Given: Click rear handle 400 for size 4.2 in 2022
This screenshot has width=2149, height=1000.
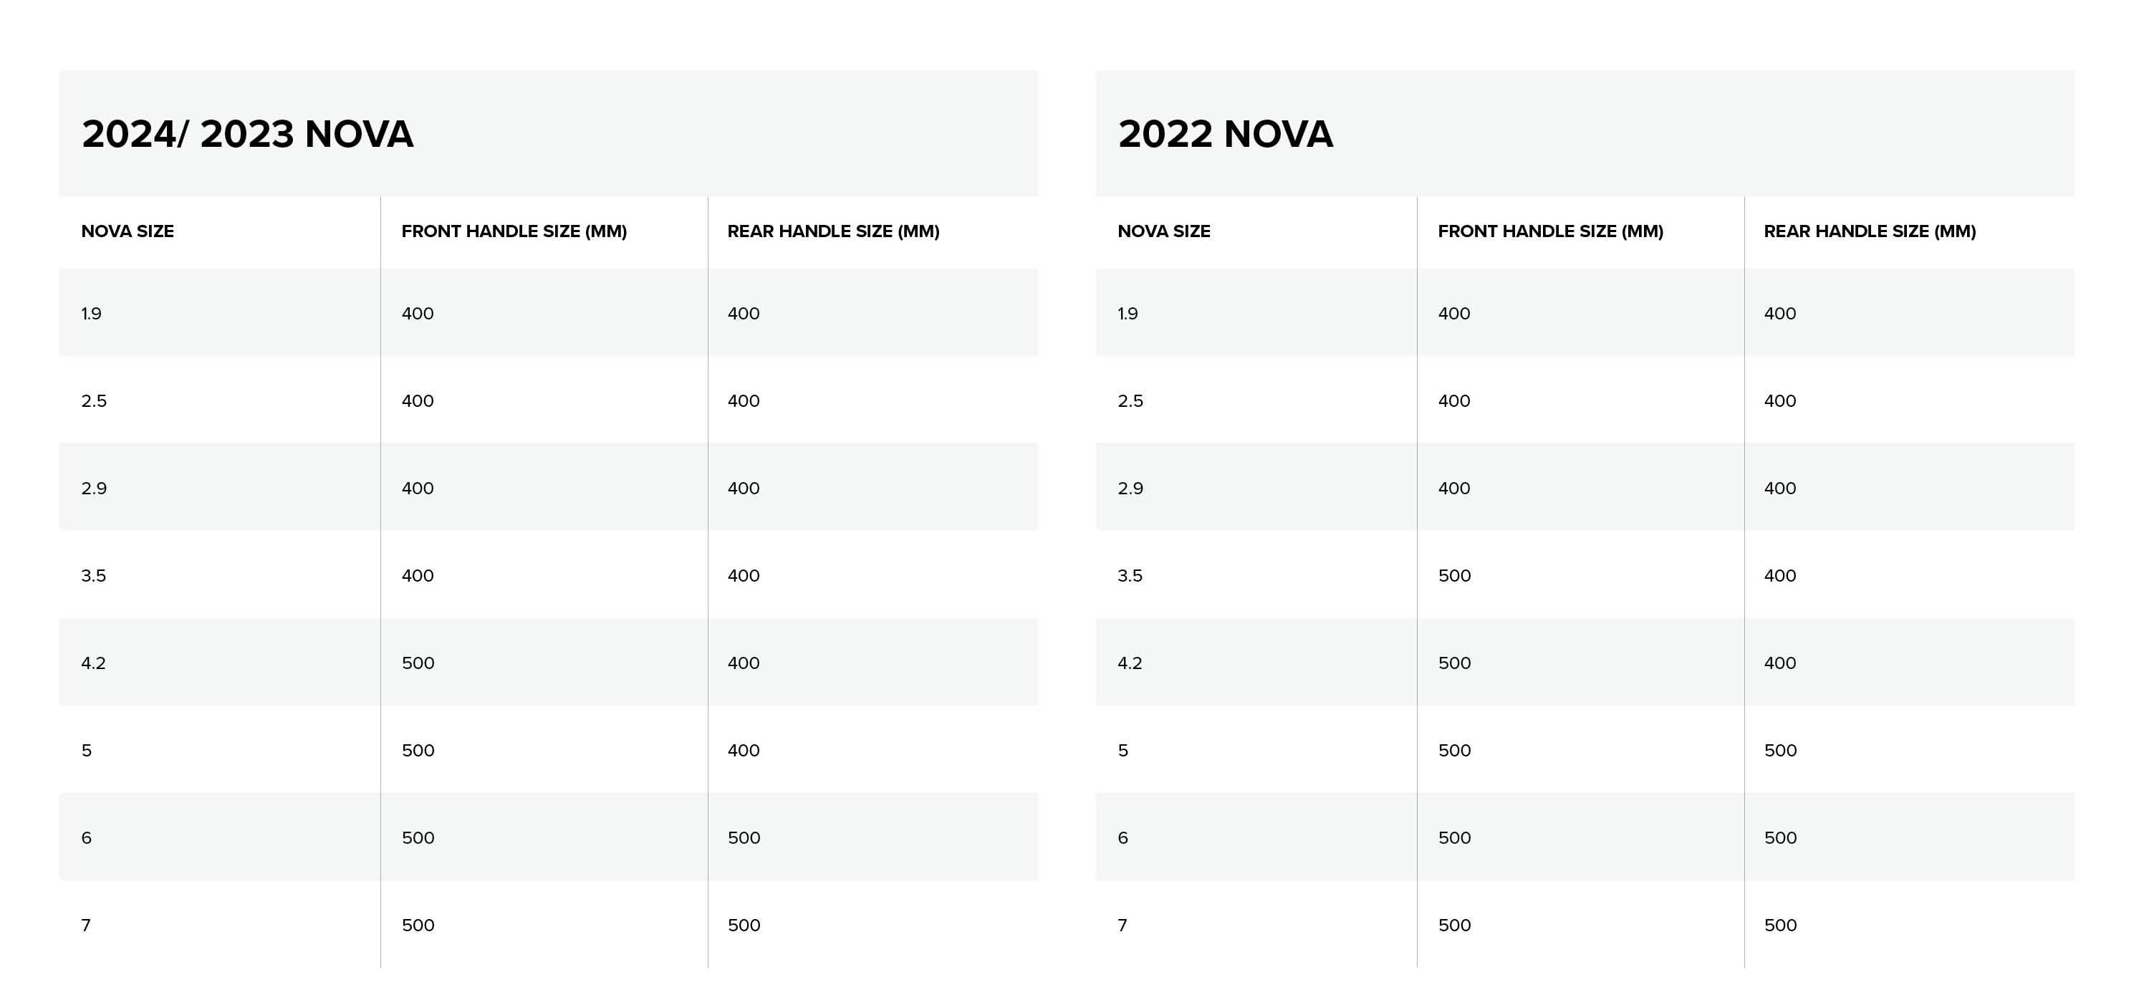Looking at the screenshot, I should (x=1779, y=663).
